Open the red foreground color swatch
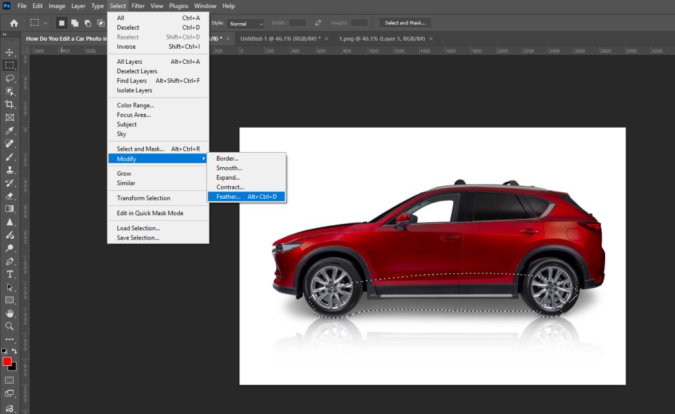This screenshot has width=675, height=414. coord(7,361)
